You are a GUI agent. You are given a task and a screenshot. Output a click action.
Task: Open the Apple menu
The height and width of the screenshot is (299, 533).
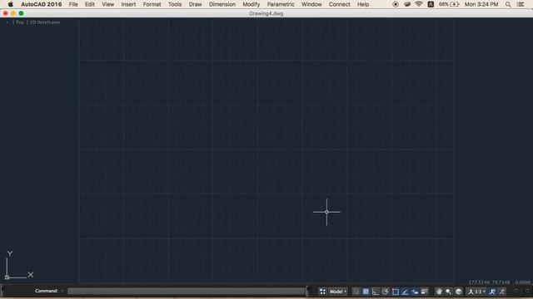(11, 4)
